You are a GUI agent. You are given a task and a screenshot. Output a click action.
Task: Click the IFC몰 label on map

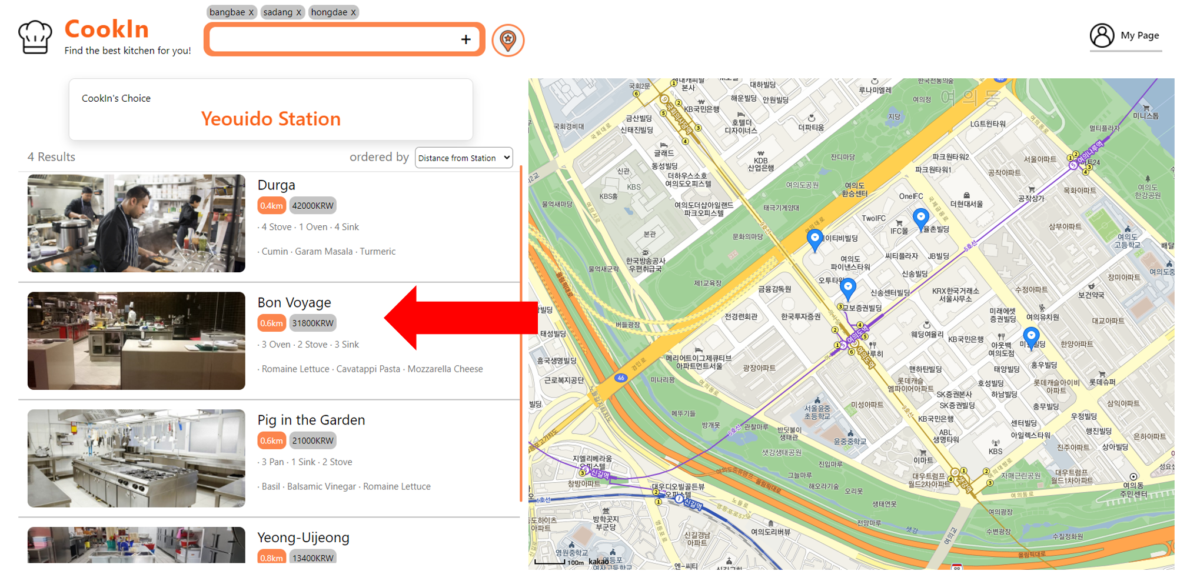pyautogui.click(x=899, y=231)
